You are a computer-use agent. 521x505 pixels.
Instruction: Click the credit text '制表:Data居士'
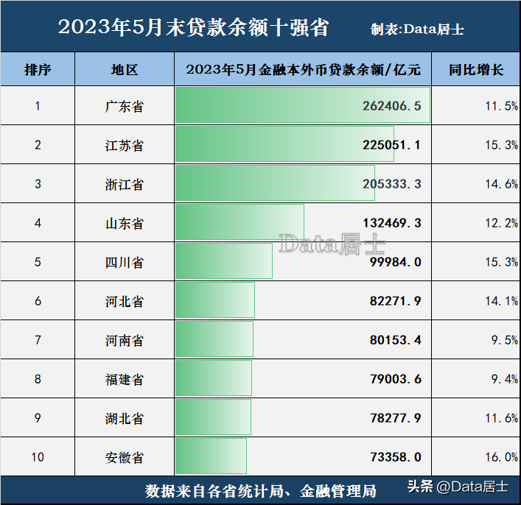point(417,29)
